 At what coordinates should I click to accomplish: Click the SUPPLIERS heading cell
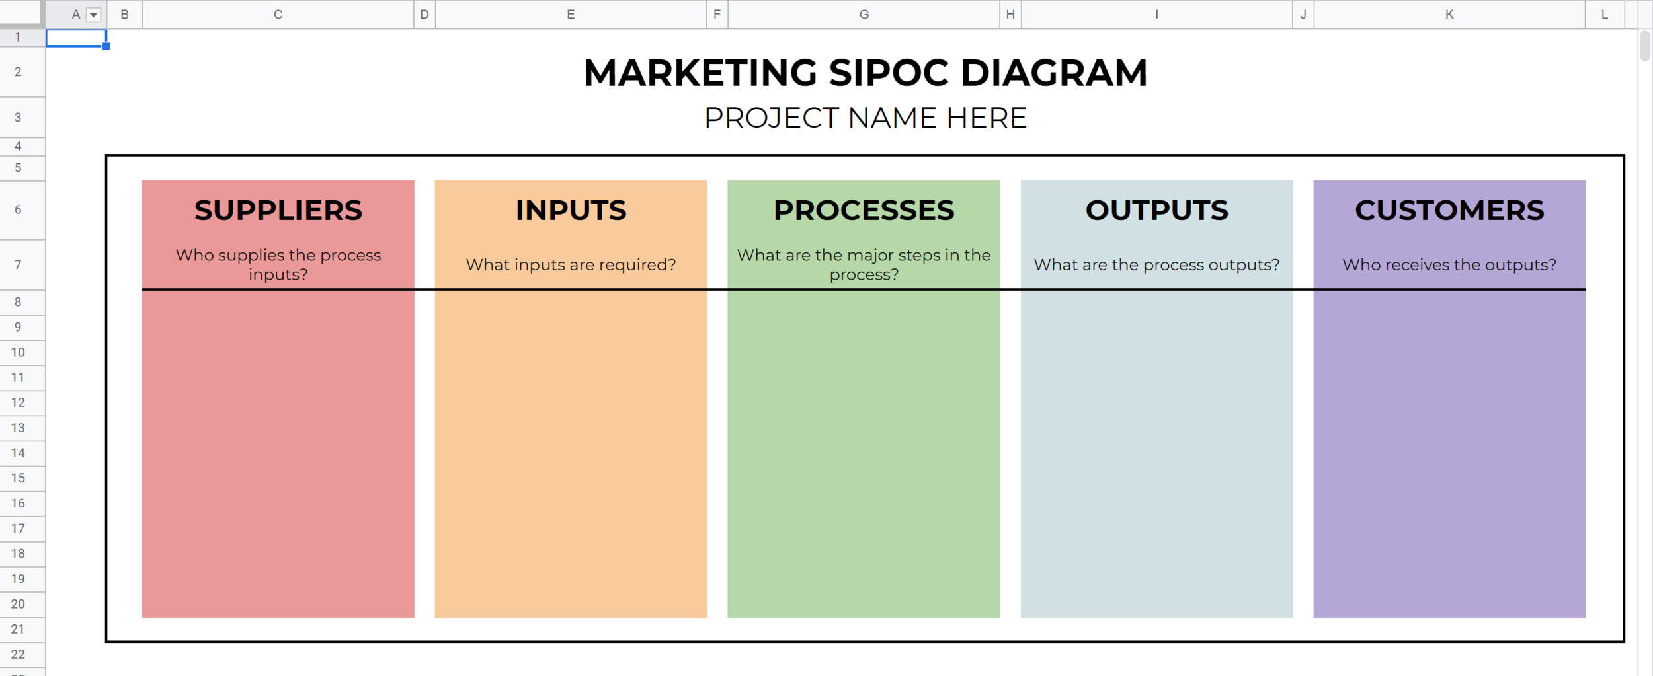click(x=278, y=210)
